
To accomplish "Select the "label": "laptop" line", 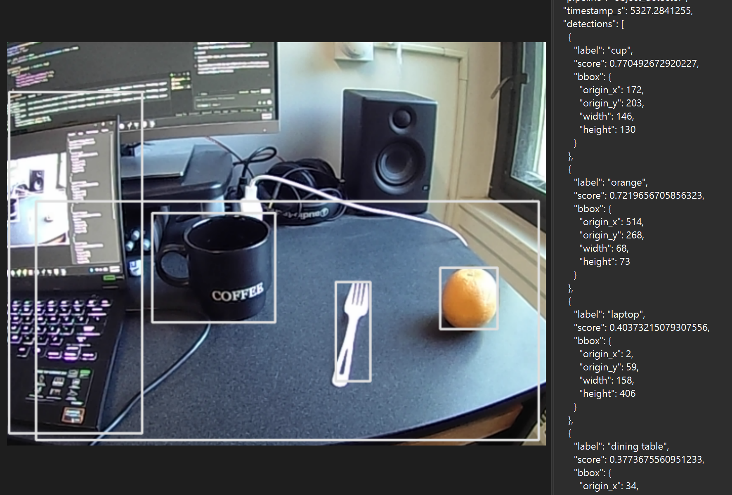I will pos(609,314).
